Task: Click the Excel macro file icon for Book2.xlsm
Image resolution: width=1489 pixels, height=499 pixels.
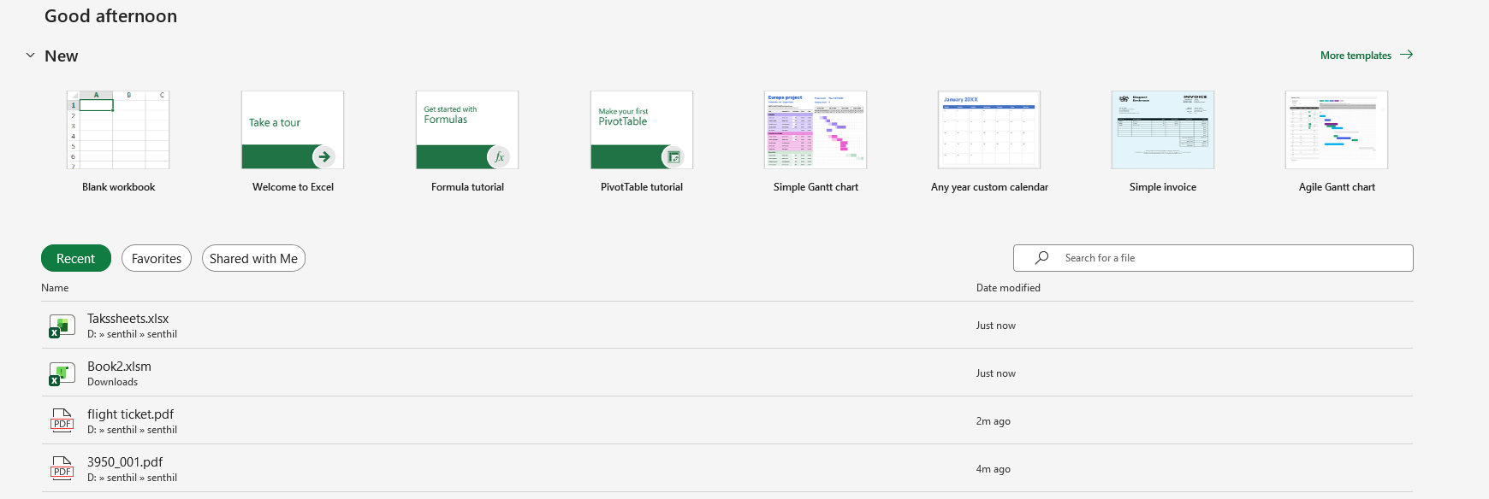Action: tap(62, 373)
